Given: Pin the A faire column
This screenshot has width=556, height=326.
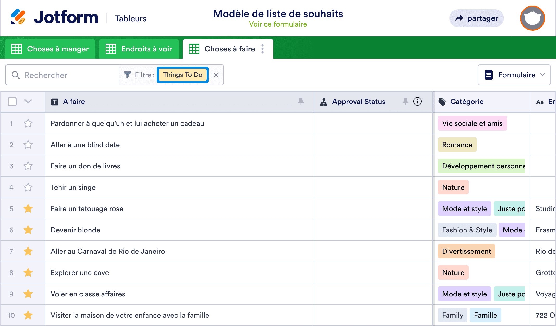Looking at the screenshot, I should click(301, 101).
